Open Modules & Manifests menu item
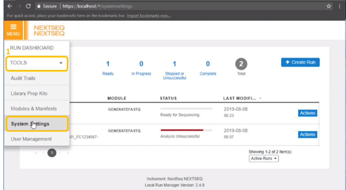The height and width of the screenshot is (190, 346). [33, 109]
